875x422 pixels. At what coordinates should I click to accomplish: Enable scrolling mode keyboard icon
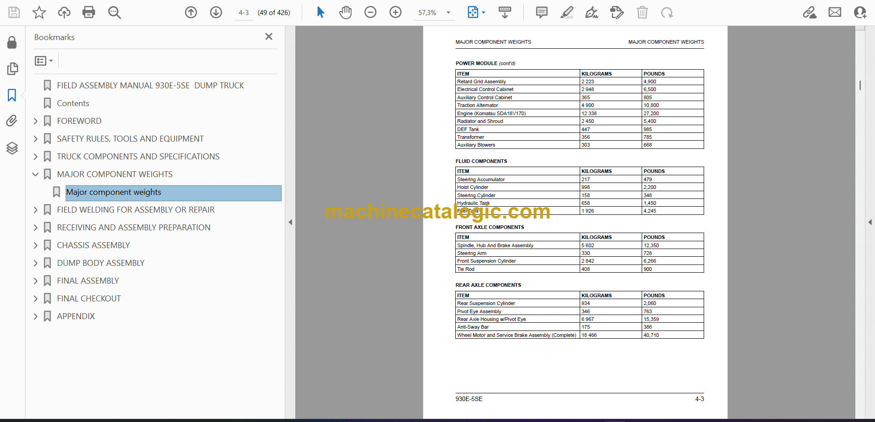pos(505,12)
